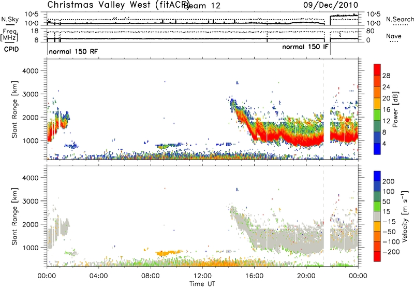Select the 'Freq. [MHz]' label
The image size is (414, 287).
pyautogui.click(x=9, y=35)
